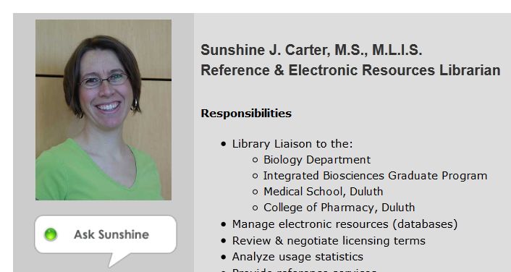Select the Responsibilities heading
The image size is (511, 272).
pyautogui.click(x=246, y=114)
